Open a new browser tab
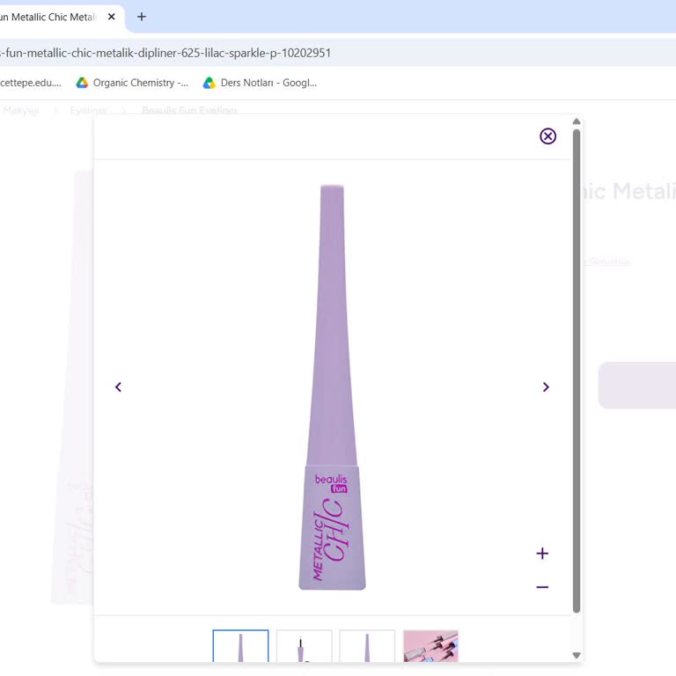This screenshot has height=676, width=676. [x=142, y=17]
